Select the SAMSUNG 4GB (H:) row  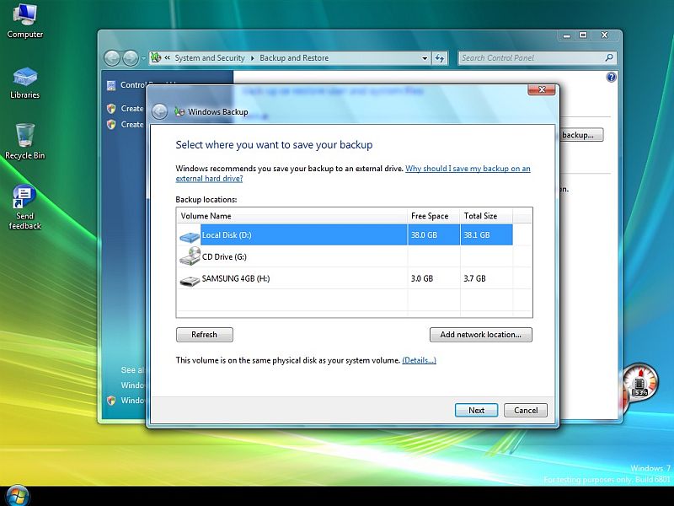click(345, 278)
